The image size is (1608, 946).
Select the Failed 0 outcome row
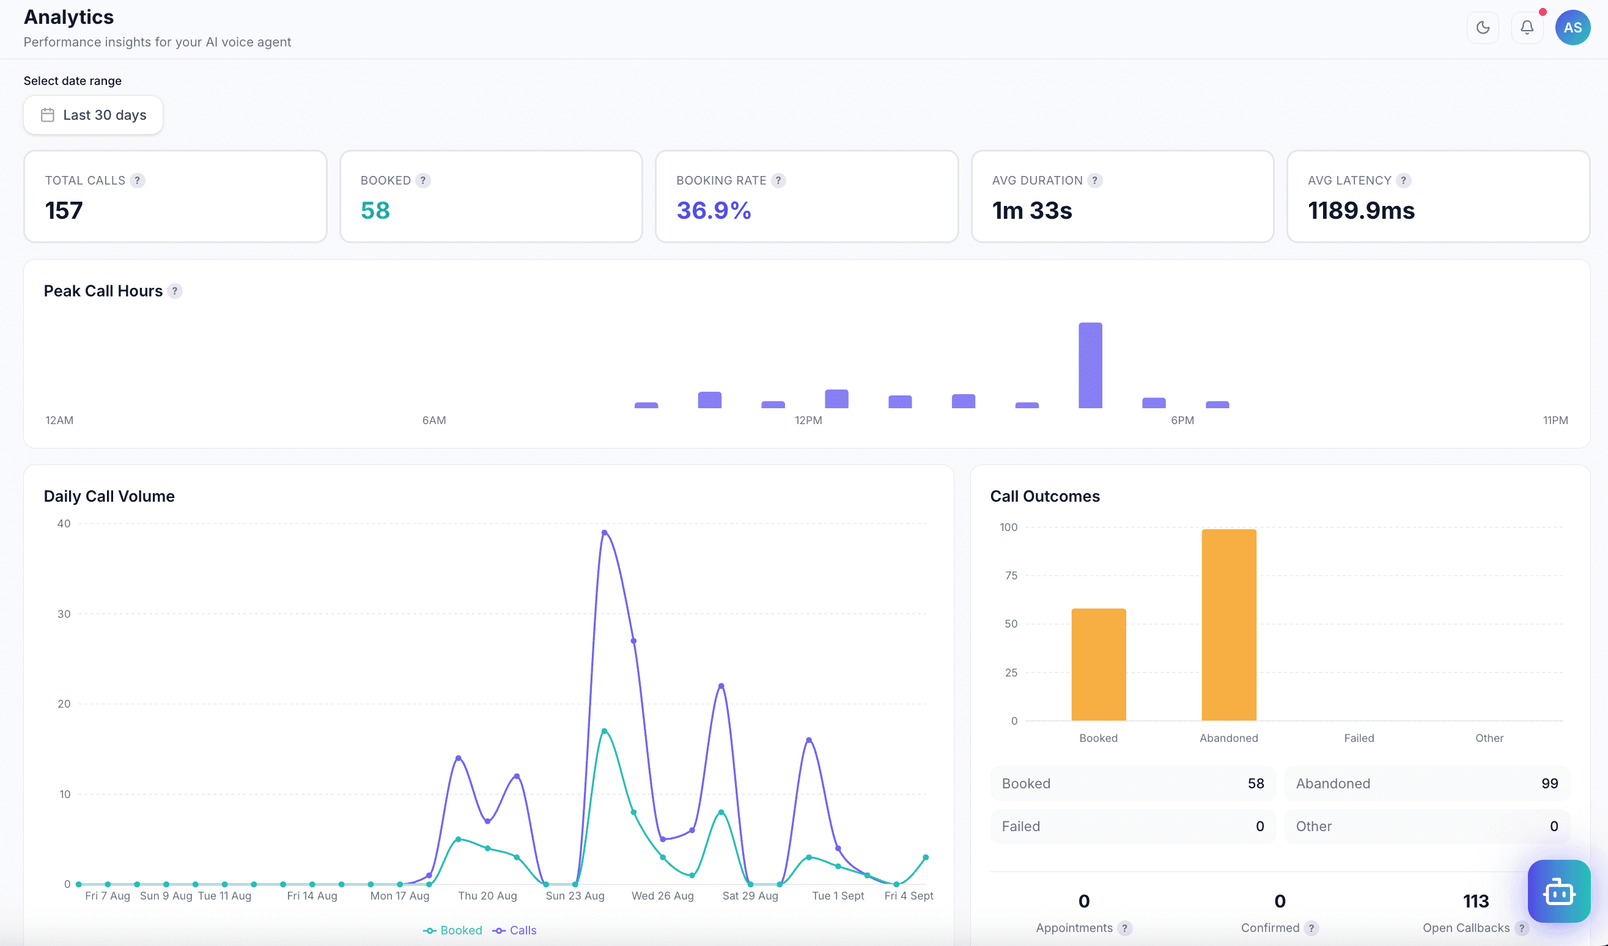[1132, 826]
